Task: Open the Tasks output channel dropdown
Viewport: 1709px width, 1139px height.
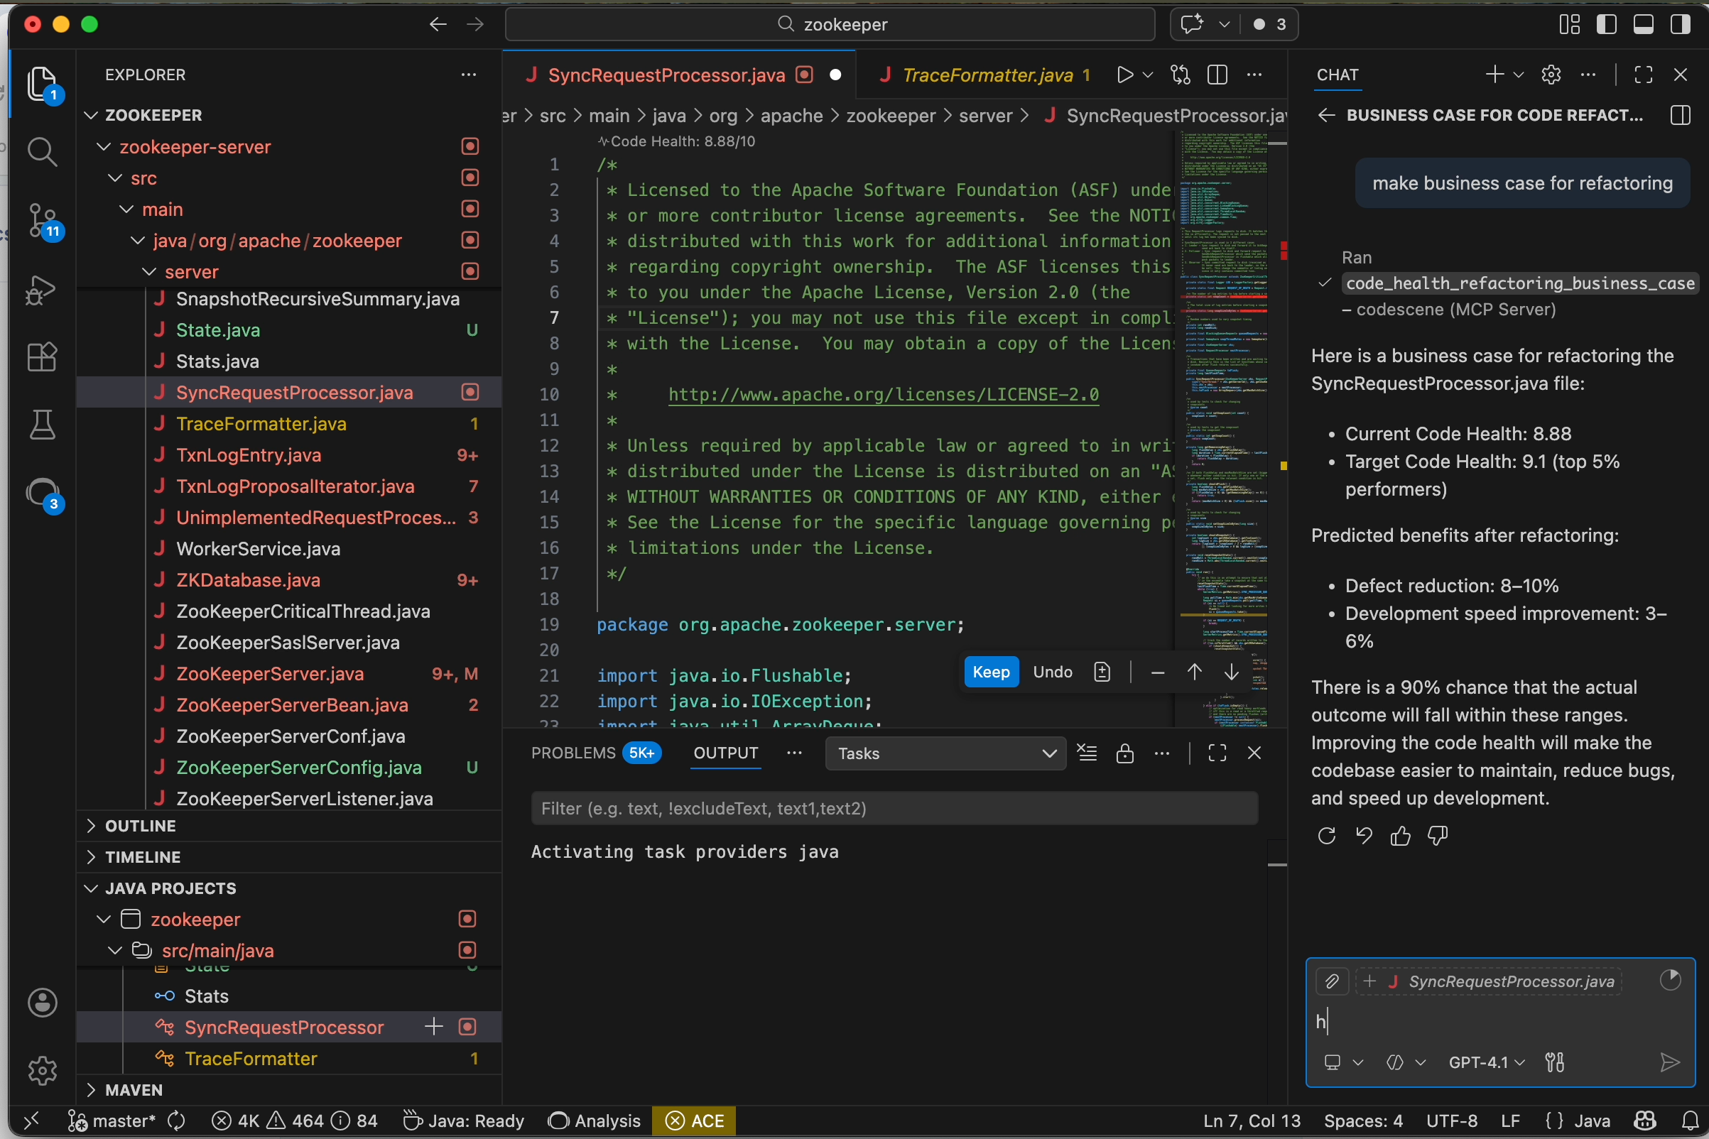Action: point(945,753)
